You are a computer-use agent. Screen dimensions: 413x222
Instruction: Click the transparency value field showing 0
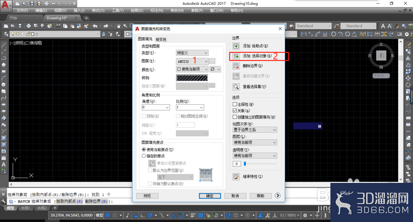[x=237, y=164]
